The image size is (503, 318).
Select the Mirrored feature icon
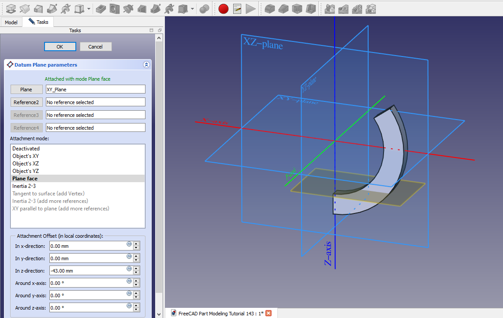329,8
